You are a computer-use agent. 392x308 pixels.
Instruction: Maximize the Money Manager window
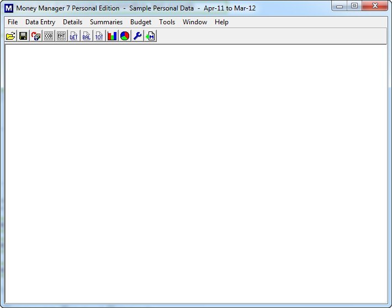pyautogui.click(x=354, y=6)
